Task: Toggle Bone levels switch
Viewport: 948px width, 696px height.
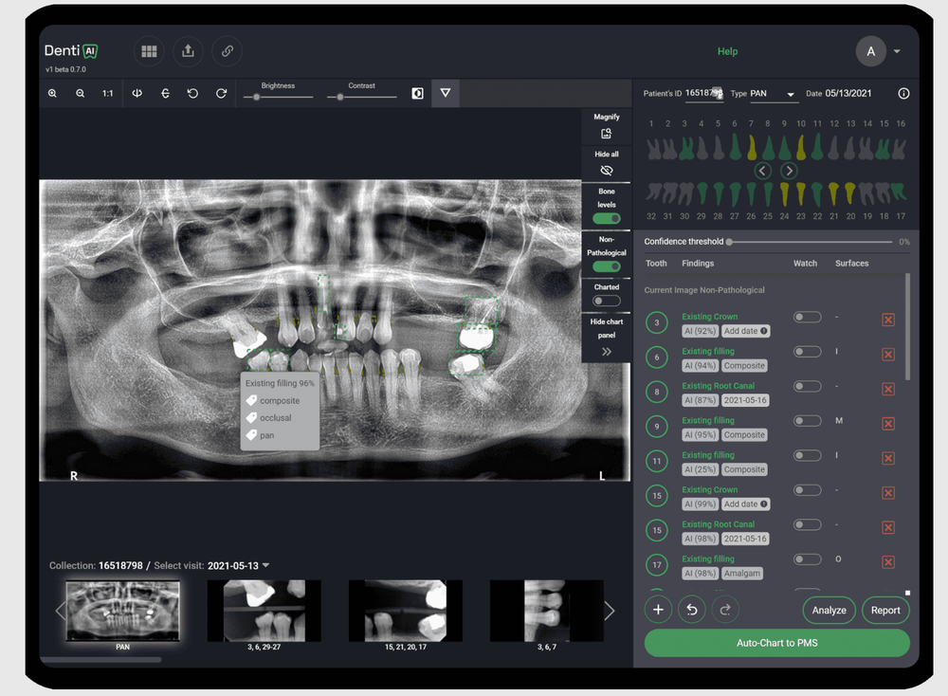Action: [x=607, y=218]
